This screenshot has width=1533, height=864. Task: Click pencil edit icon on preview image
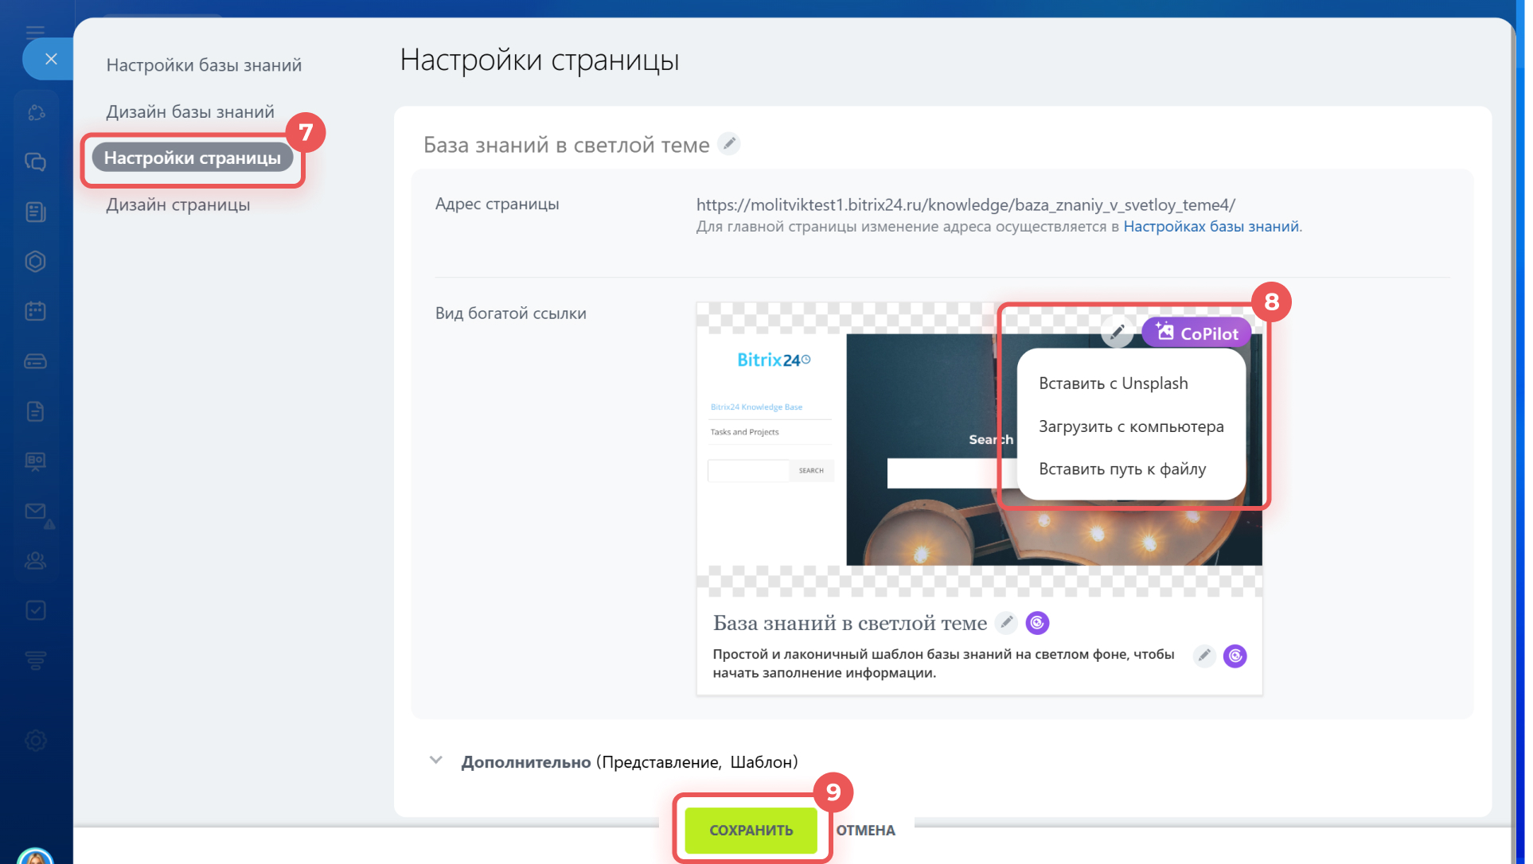(x=1118, y=332)
